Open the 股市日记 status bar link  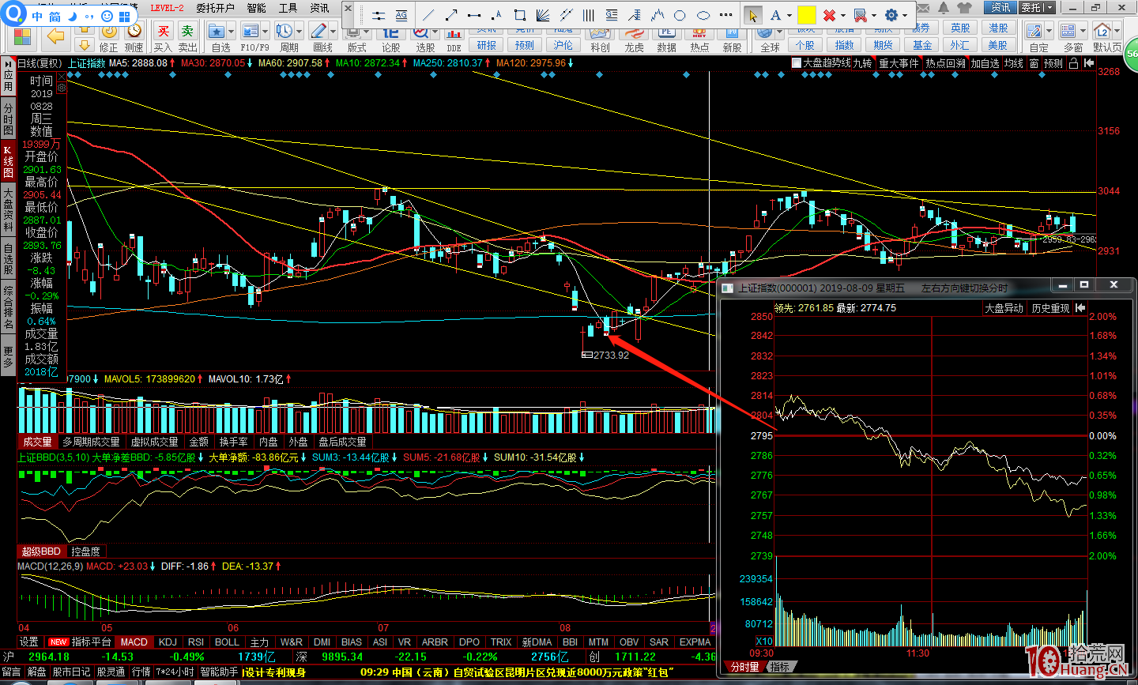point(71,672)
